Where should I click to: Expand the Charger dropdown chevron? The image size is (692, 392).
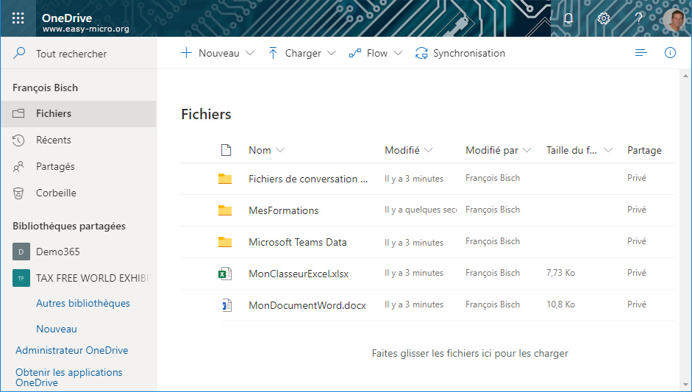click(332, 54)
